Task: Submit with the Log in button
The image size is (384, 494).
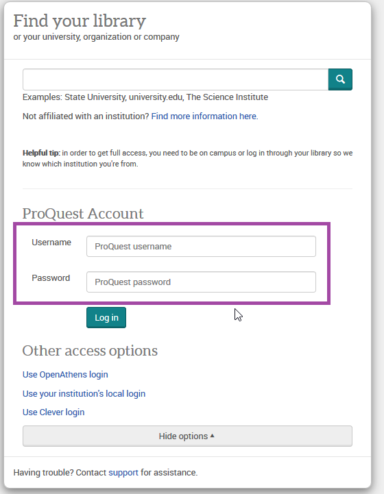Action: [x=106, y=318]
